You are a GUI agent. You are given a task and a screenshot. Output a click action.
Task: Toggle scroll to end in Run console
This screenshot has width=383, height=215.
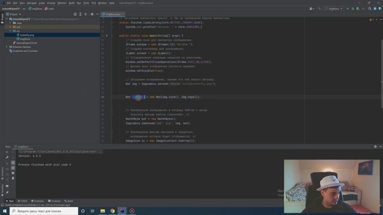click(13, 168)
